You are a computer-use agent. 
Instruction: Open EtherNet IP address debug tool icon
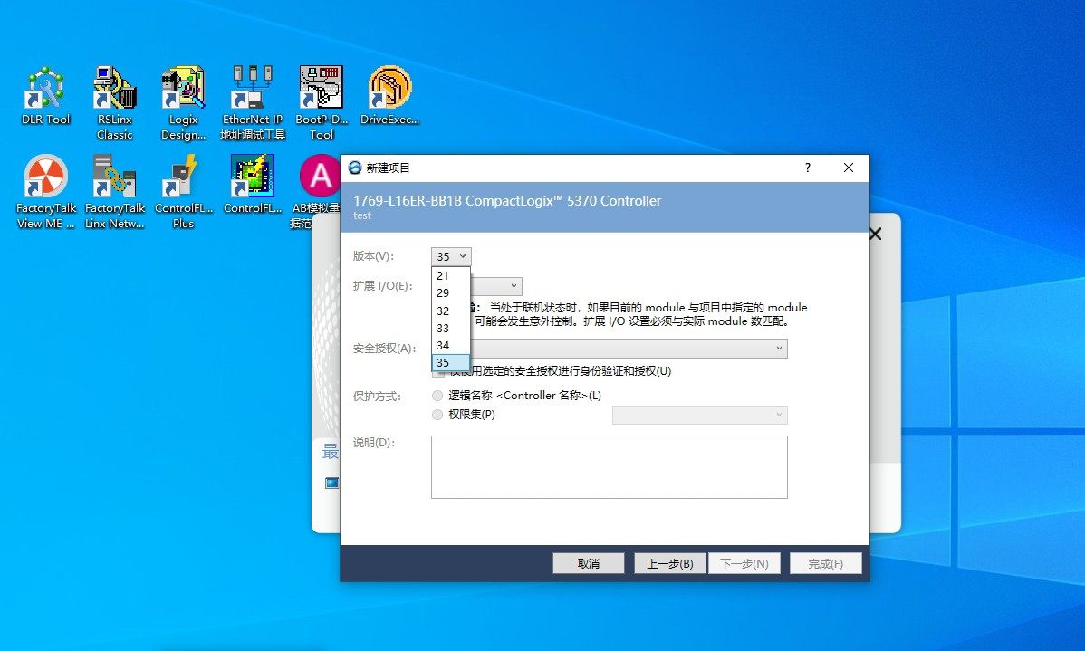[x=253, y=103]
